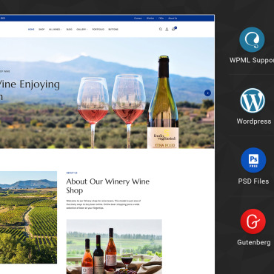Open the shopping cart icon
This screenshot has width=274, height=274.
pos(173,29)
